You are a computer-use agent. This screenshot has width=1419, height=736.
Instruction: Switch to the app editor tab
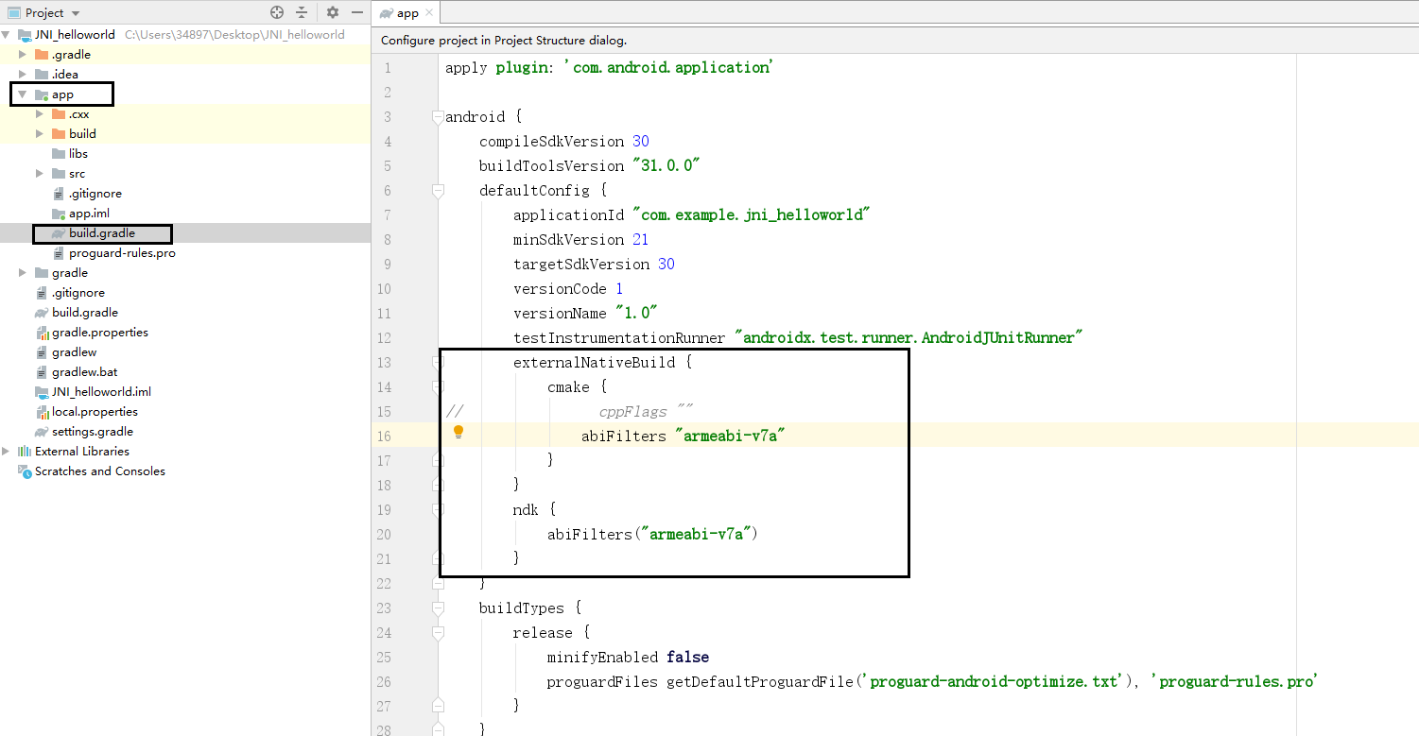[x=407, y=13]
